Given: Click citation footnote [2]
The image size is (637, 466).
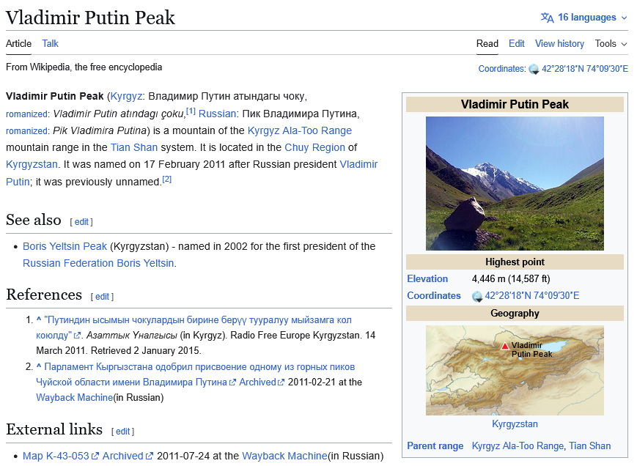Looking at the screenshot, I should pyautogui.click(x=167, y=180).
